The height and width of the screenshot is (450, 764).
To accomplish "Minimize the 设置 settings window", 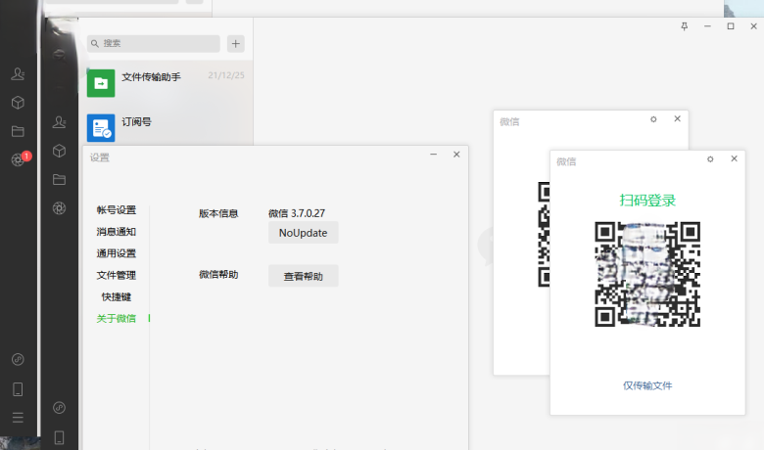I will tap(434, 155).
